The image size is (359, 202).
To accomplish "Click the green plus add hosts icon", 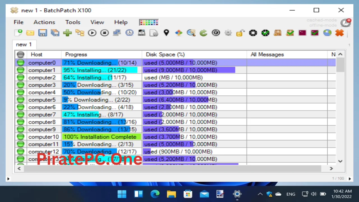I will (67, 33).
